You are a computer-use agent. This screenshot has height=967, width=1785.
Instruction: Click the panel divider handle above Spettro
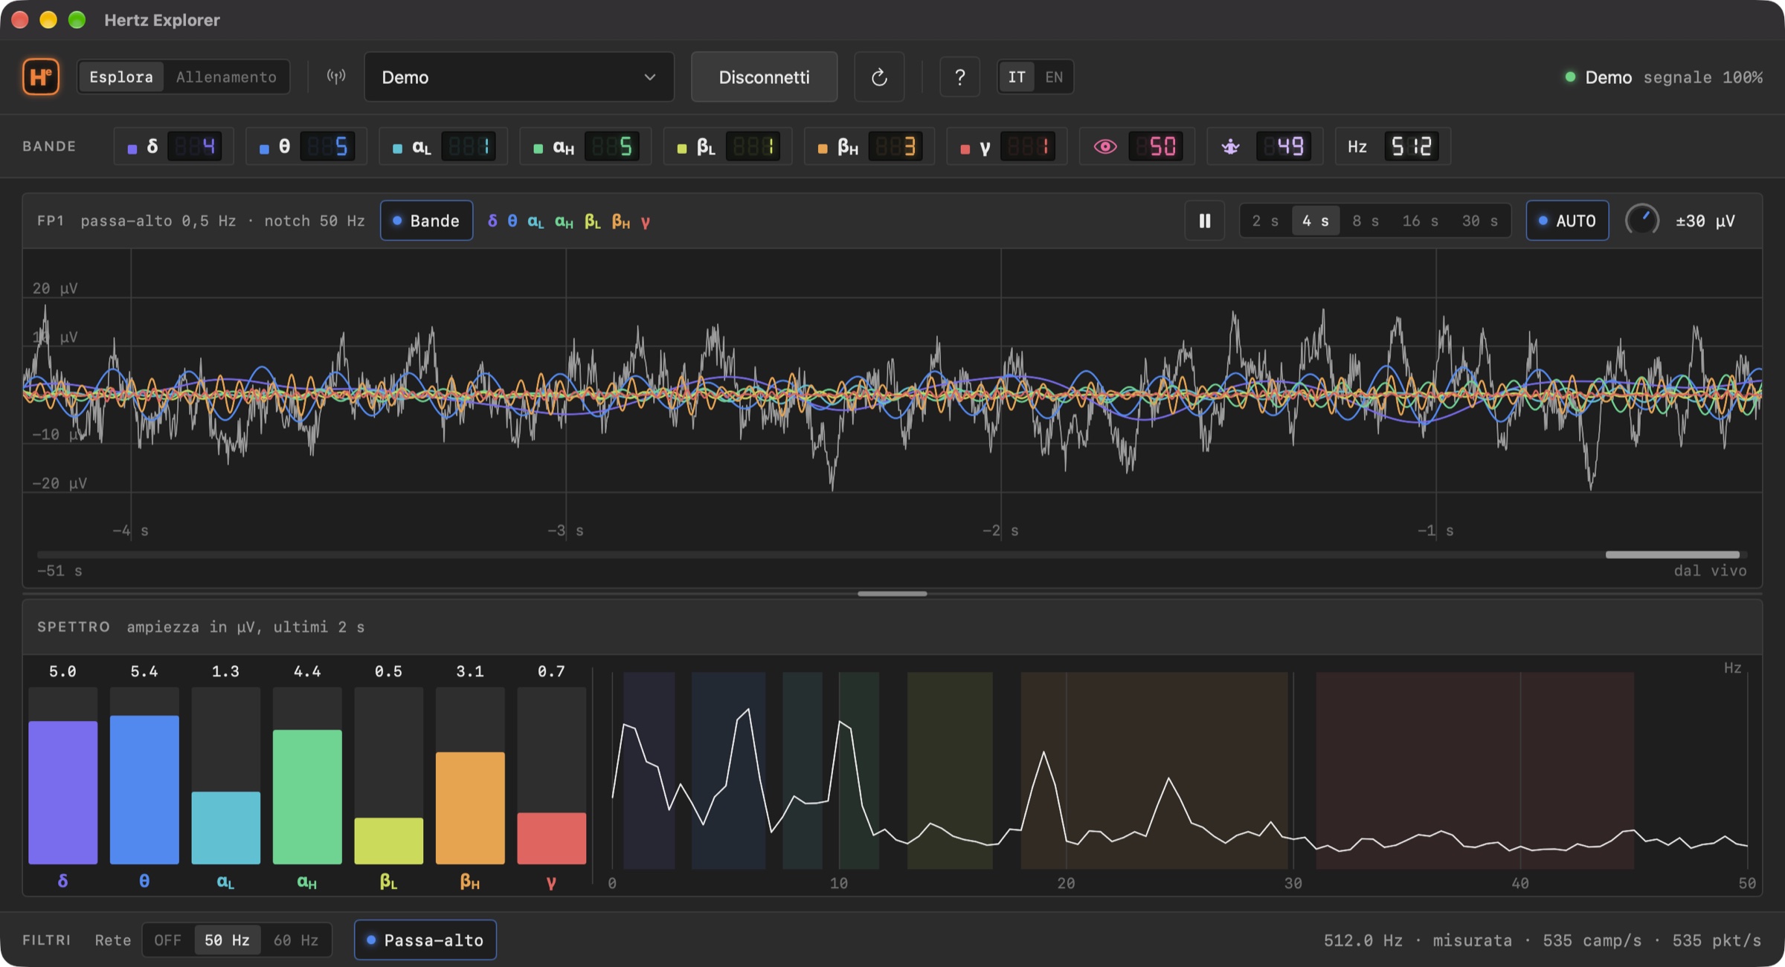click(892, 594)
